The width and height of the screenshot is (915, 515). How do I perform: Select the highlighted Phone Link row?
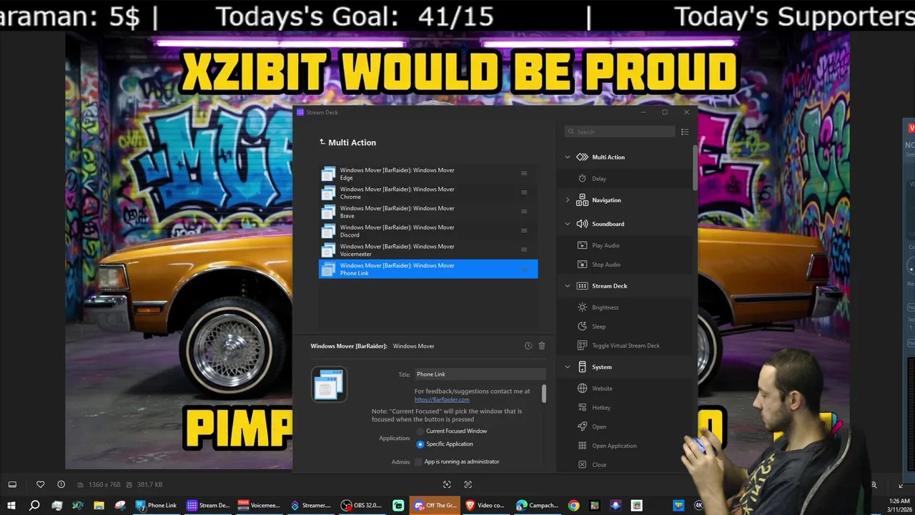tap(427, 269)
